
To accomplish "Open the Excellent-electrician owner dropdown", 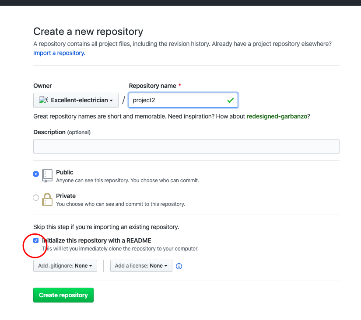I will click(x=76, y=100).
